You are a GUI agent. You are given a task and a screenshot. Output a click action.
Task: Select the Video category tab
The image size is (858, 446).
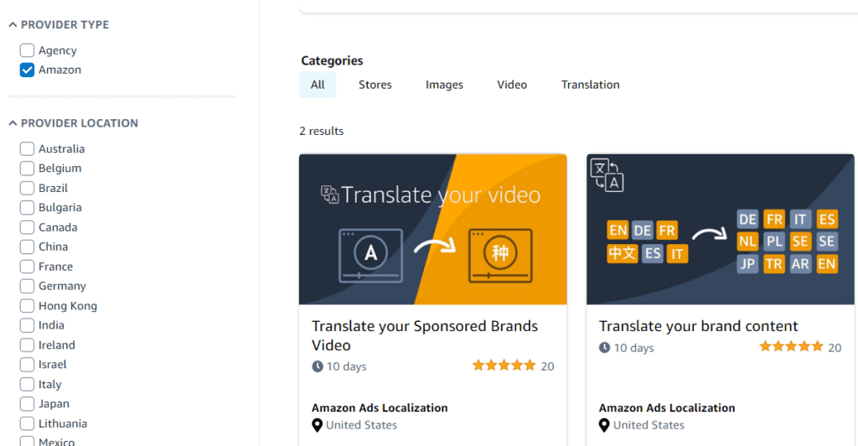(512, 85)
